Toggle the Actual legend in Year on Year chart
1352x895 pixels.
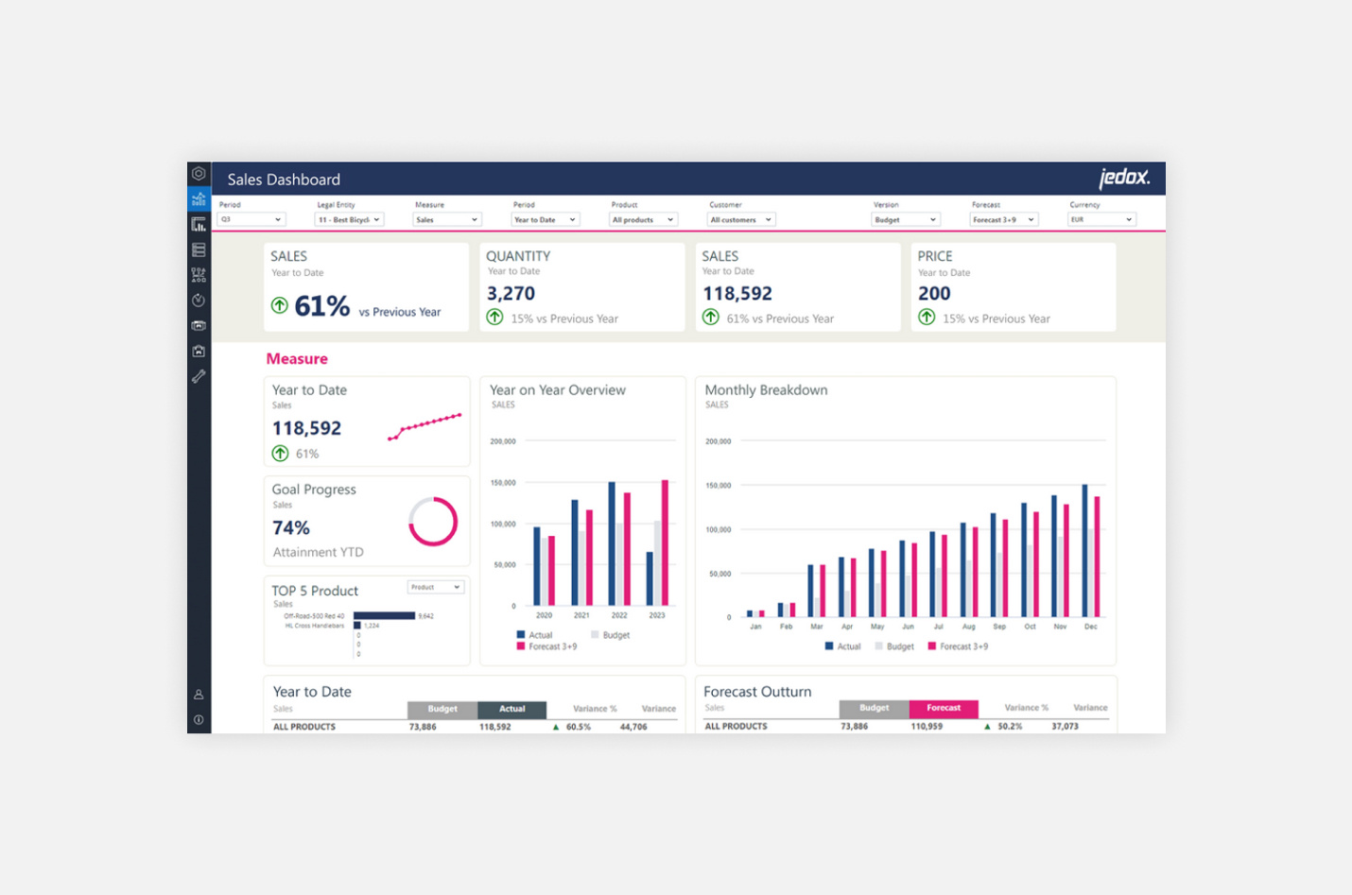(535, 634)
